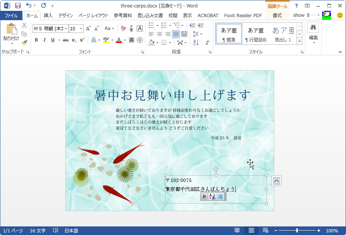Open the ファイル menu
Viewport: 346px width, 235px height.
11,16
